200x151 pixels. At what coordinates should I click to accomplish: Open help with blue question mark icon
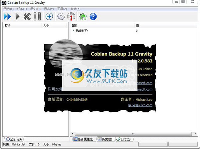click(x=93, y=16)
